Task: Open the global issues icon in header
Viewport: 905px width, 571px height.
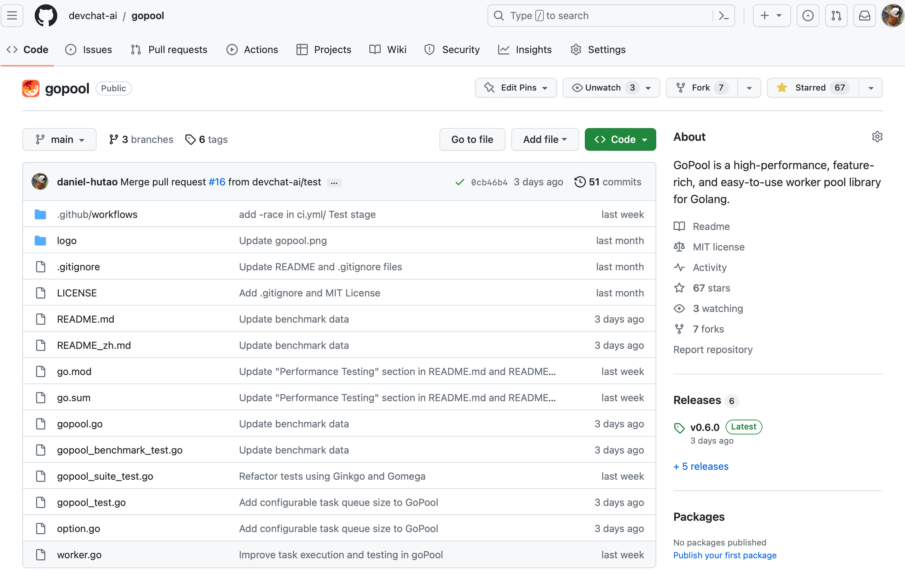Action: pyautogui.click(x=808, y=16)
